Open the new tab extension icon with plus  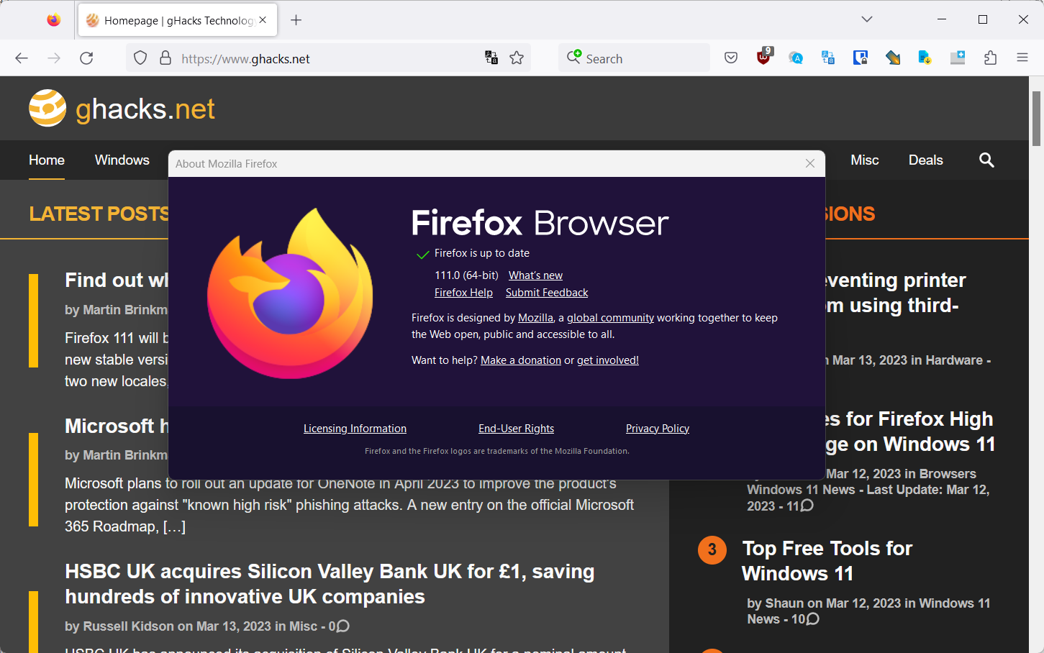point(958,58)
